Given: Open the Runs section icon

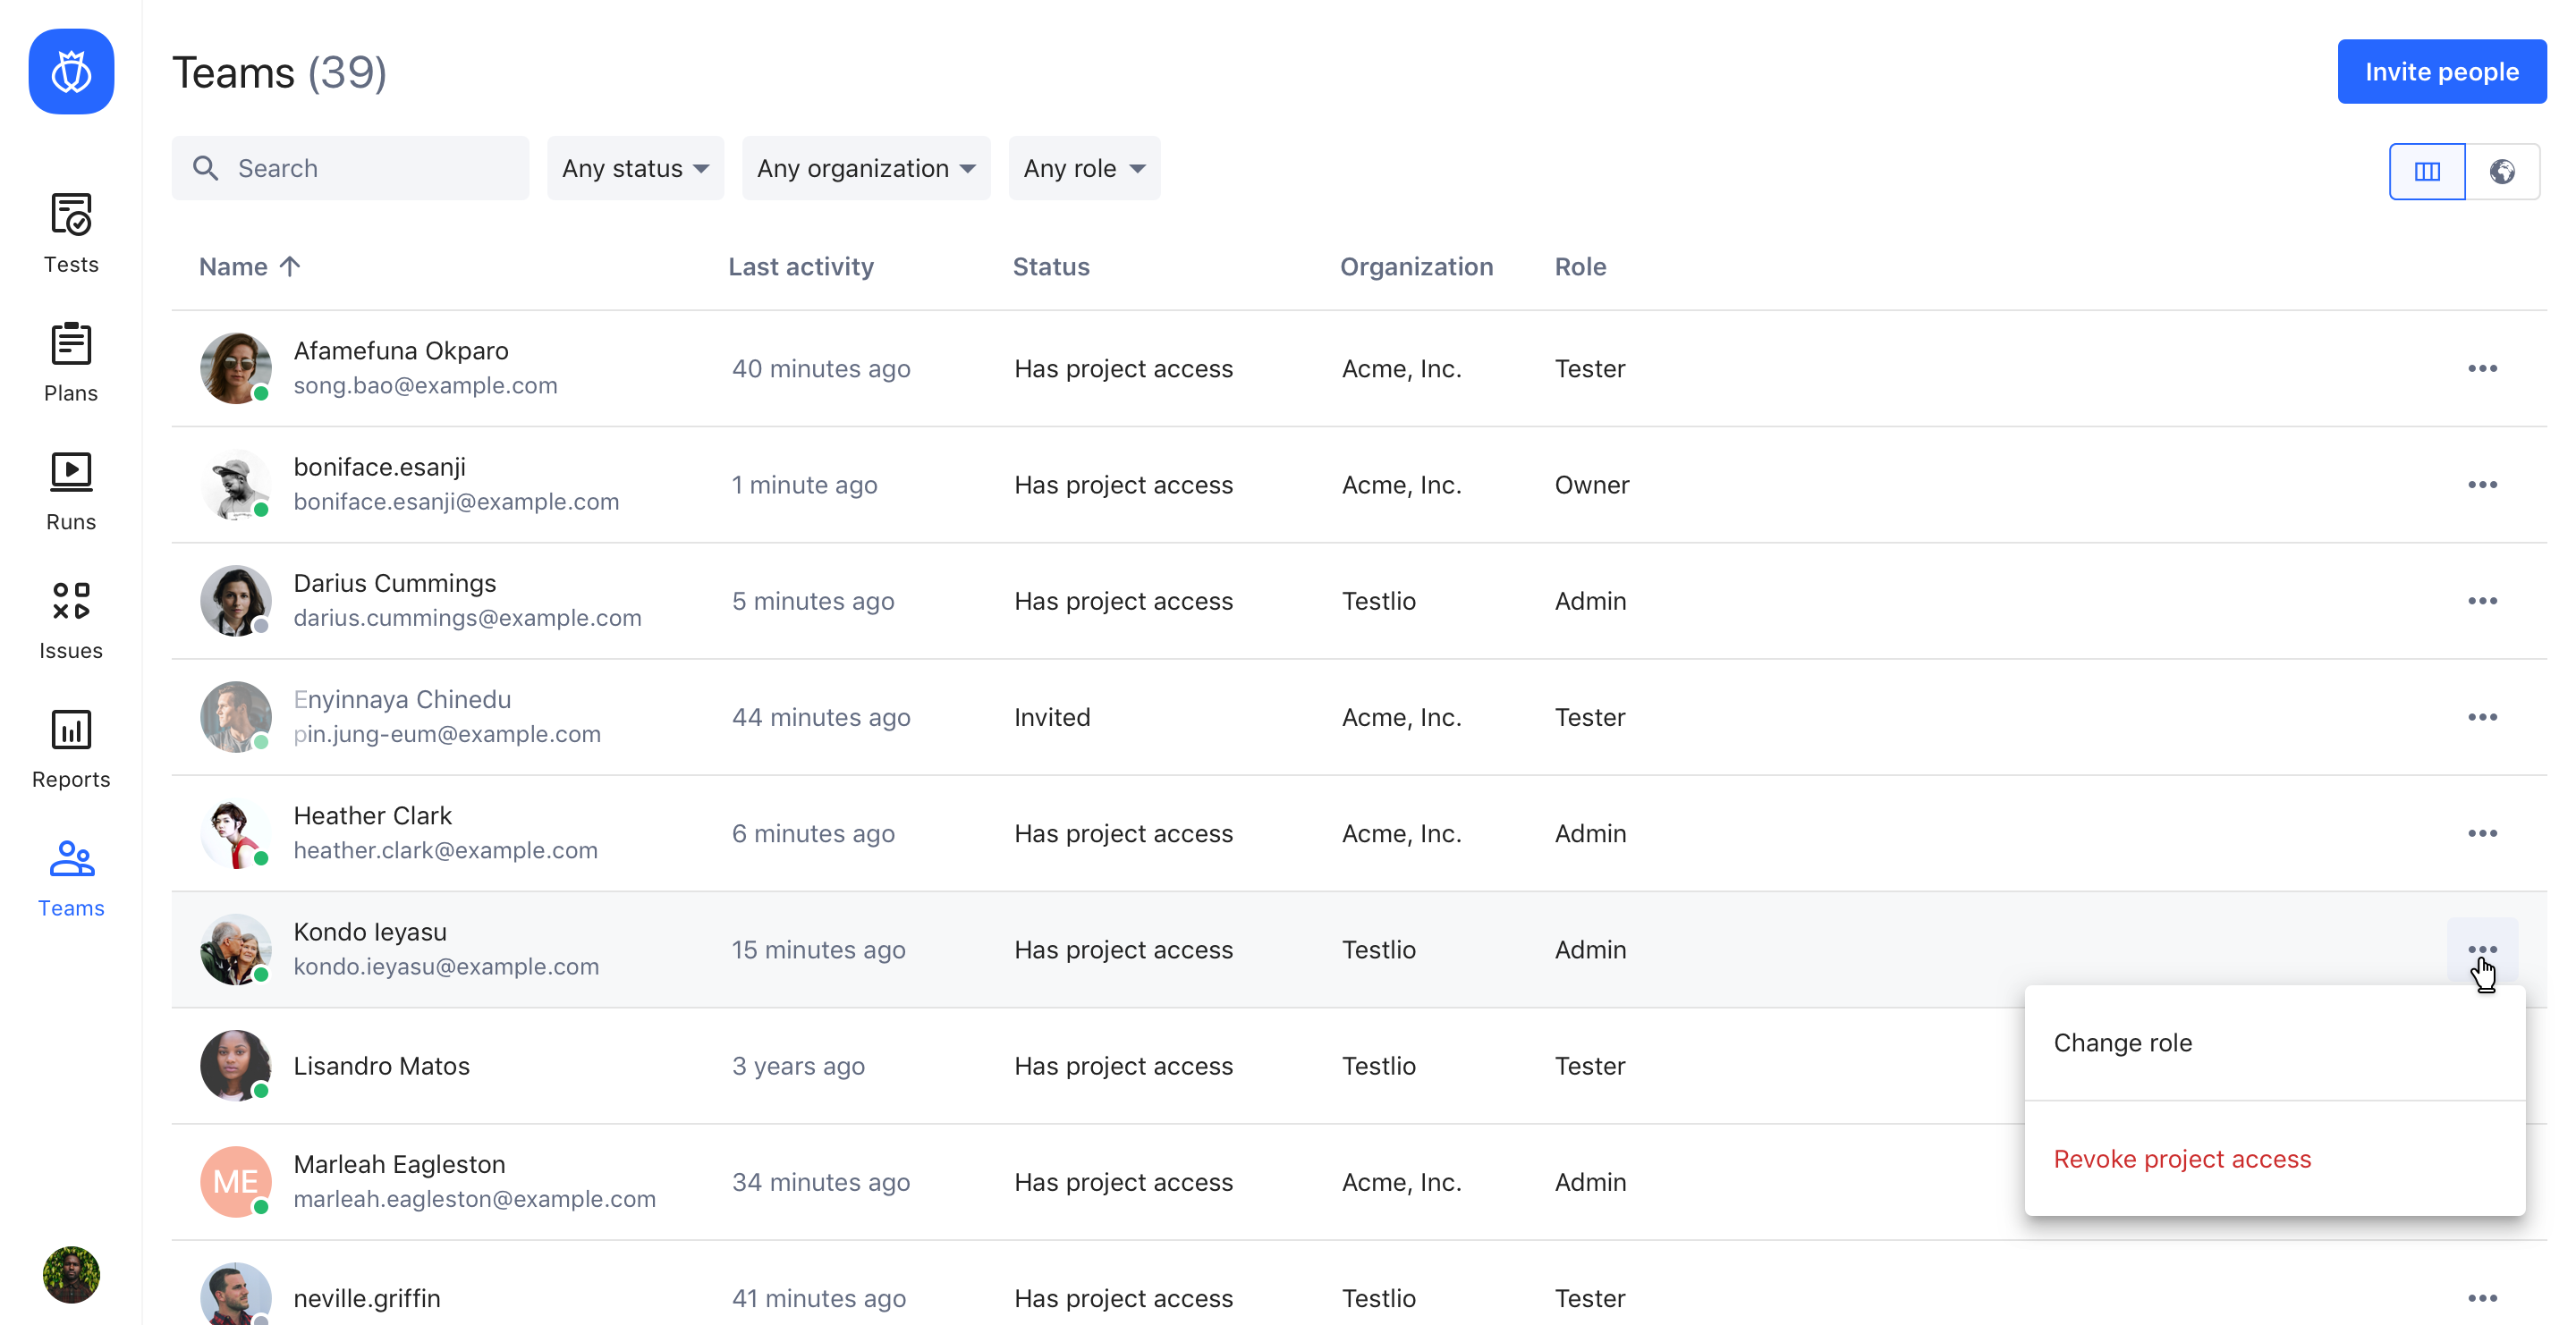Looking at the screenshot, I should coord(71,472).
